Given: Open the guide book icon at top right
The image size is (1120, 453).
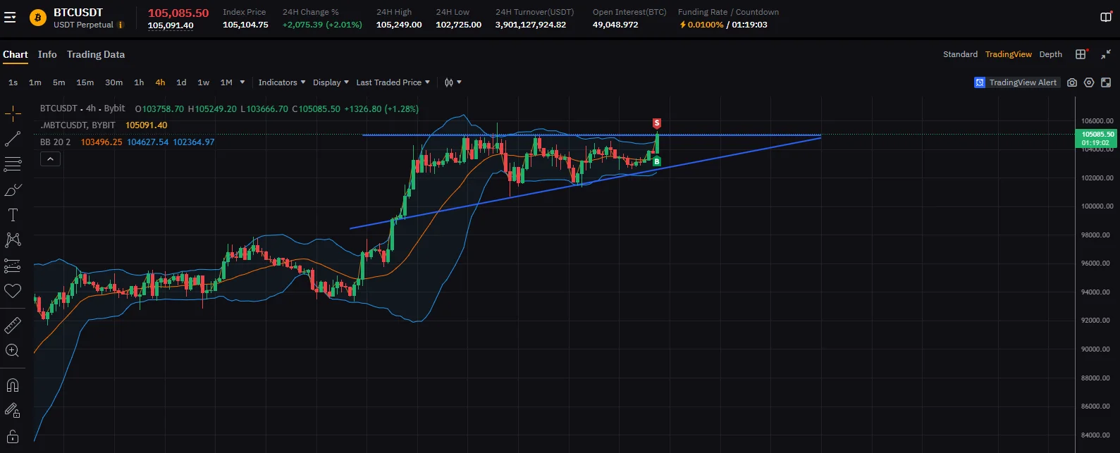Looking at the screenshot, I should pyautogui.click(x=1106, y=18).
